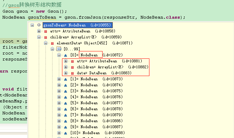Select the attr= AttributeBean (id=10881) row
Viewport: 234px width, 138px height.
point(110,61)
